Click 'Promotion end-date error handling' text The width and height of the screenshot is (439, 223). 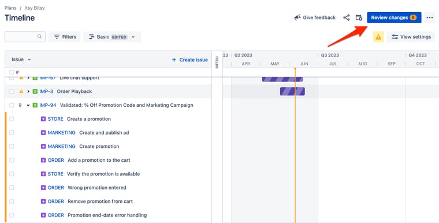pos(107,215)
